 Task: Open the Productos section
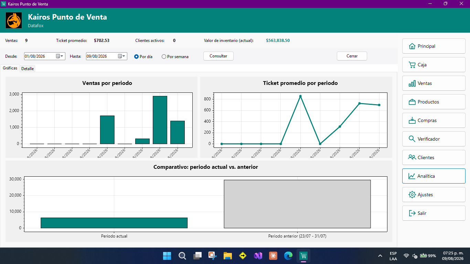(434, 102)
